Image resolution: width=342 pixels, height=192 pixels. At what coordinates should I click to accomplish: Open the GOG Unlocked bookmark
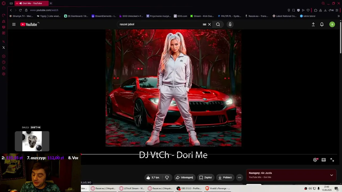coord(131,16)
